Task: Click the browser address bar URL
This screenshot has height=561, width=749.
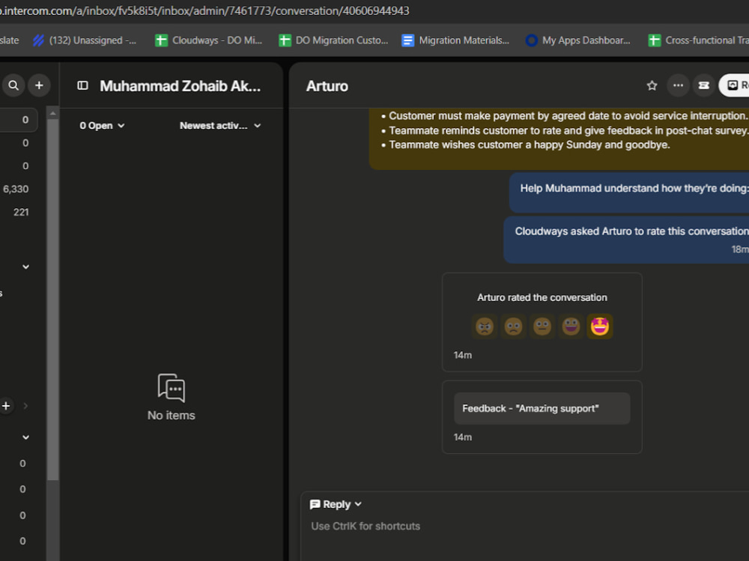Action: 204,10
